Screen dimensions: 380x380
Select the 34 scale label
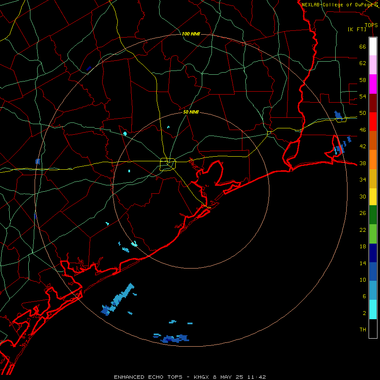363,180
